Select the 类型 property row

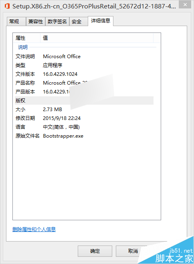tap(84, 65)
